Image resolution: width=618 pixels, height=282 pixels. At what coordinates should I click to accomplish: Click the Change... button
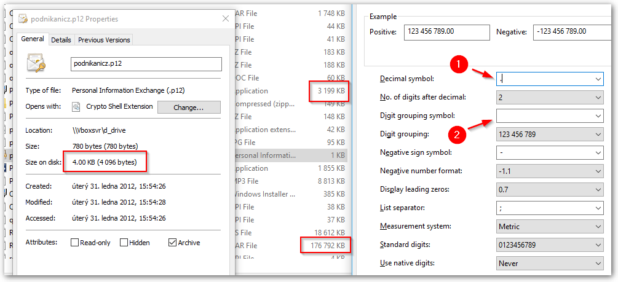(189, 107)
